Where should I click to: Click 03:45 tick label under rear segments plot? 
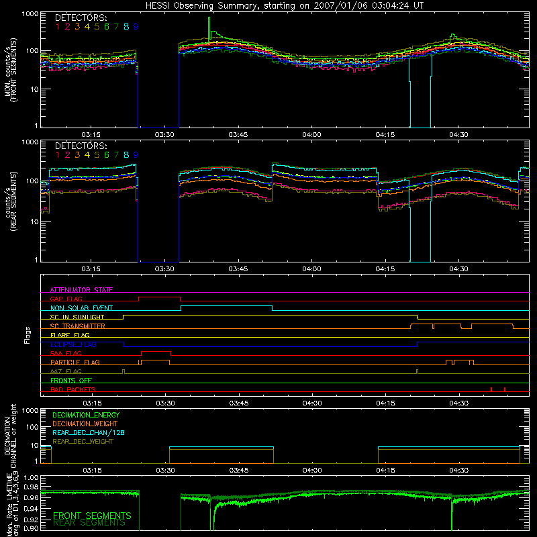tap(238, 269)
